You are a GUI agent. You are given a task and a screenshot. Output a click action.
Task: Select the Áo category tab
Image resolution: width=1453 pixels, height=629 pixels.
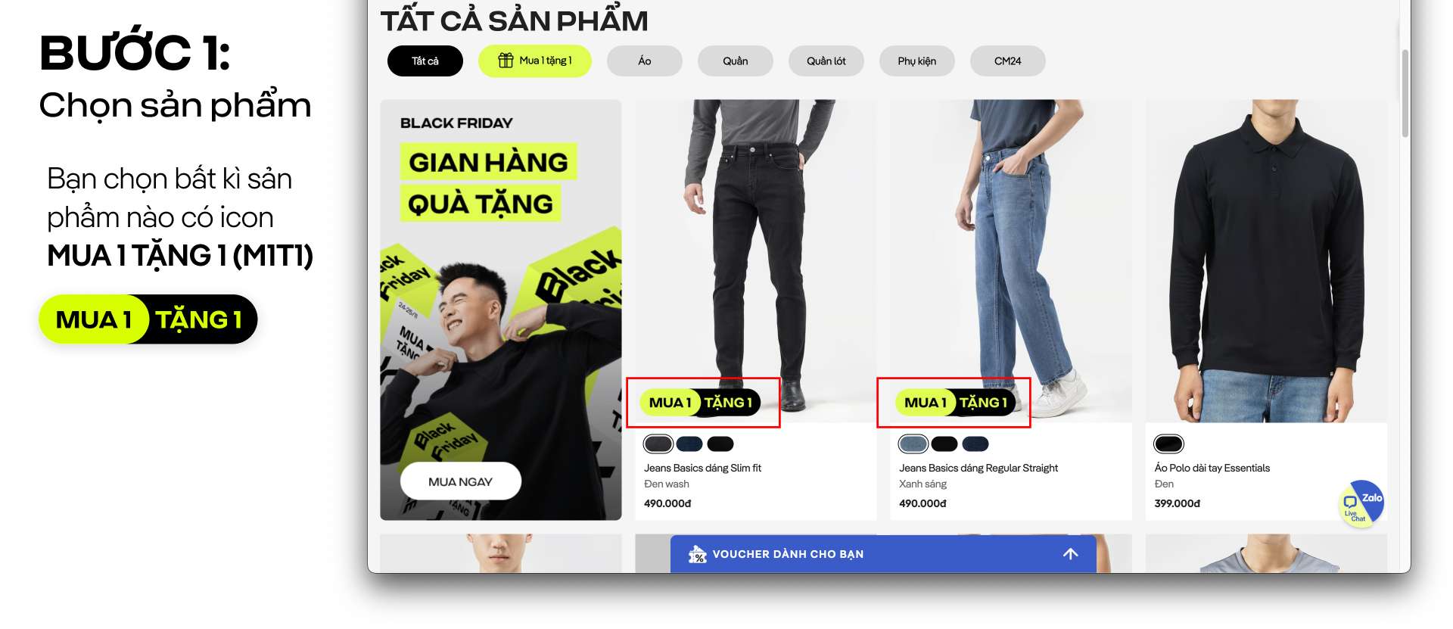click(645, 61)
